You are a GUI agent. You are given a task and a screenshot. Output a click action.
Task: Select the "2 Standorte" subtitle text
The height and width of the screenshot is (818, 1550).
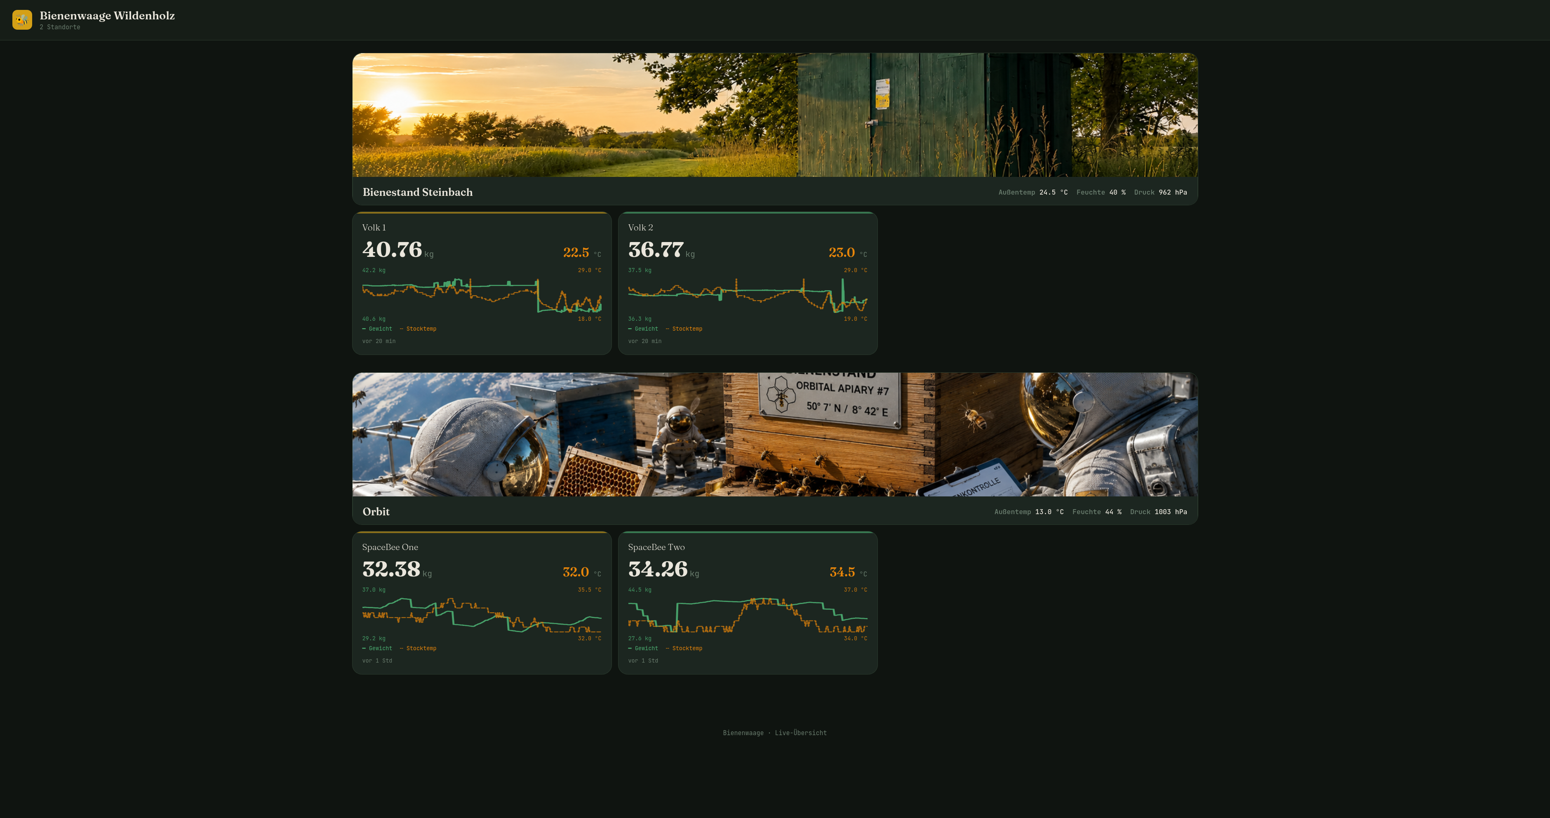coord(59,28)
